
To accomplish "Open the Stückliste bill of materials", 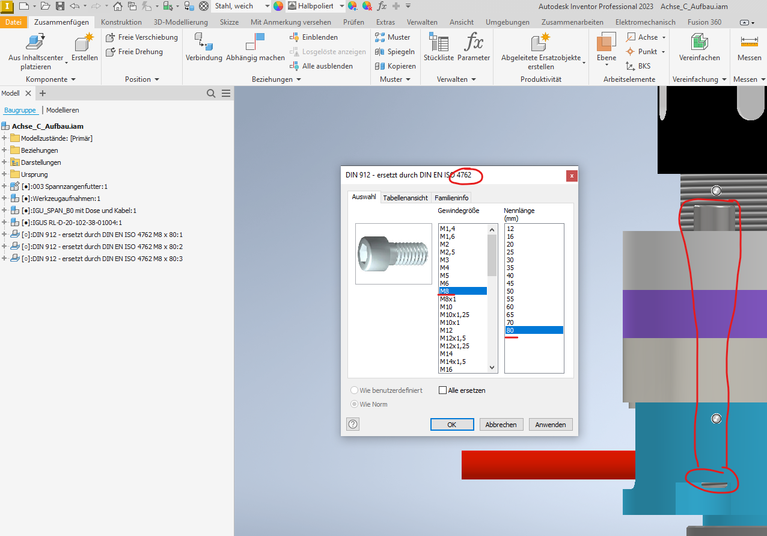I will click(439, 48).
